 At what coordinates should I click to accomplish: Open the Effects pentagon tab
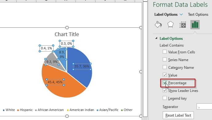click(170, 25)
